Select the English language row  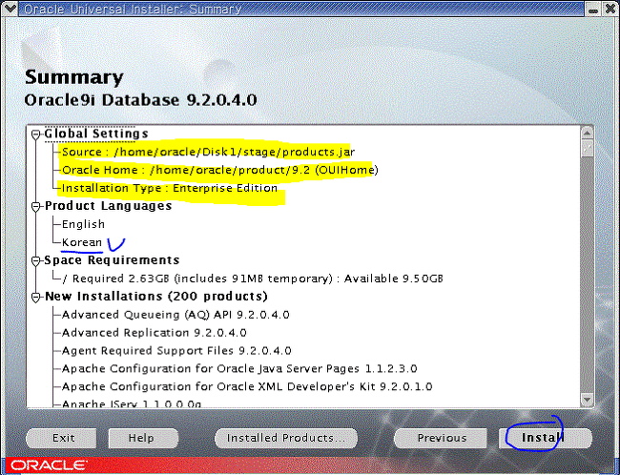pyautogui.click(x=83, y=224)
